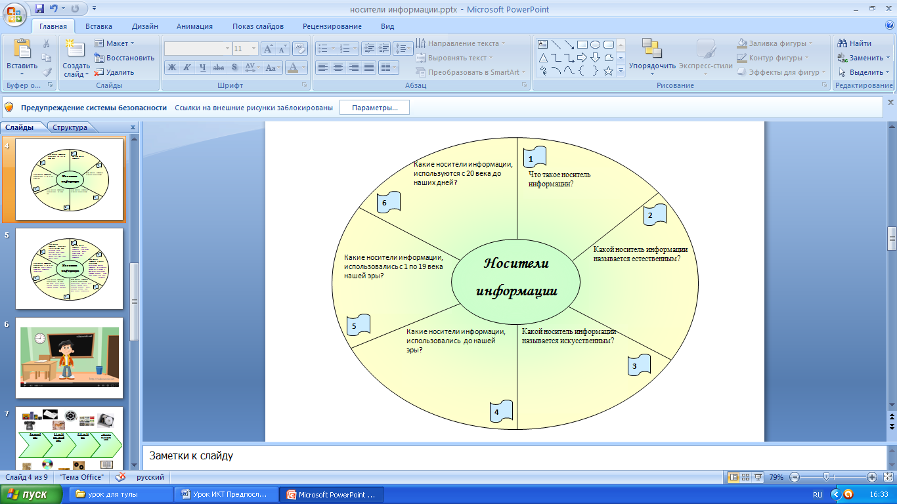Decrease list indent level icon
This screenshot has height=504, width=897.
pos(368,49)
